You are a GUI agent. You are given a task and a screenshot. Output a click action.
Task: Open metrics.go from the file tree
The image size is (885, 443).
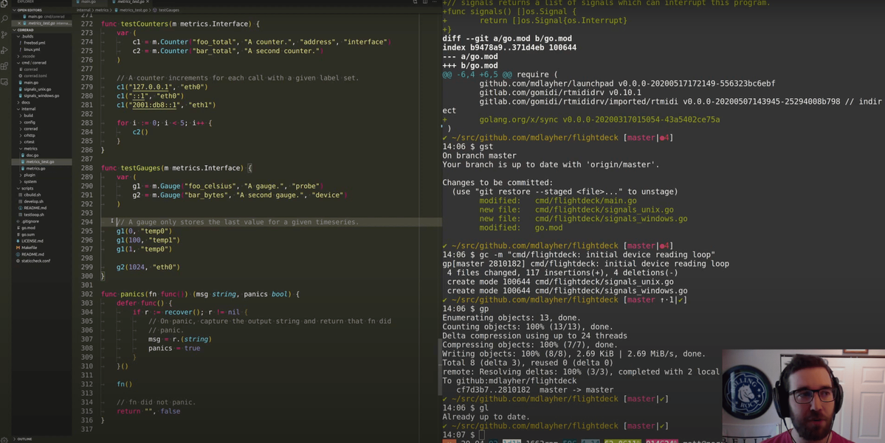pyautogui.click(x=35, y=169)
